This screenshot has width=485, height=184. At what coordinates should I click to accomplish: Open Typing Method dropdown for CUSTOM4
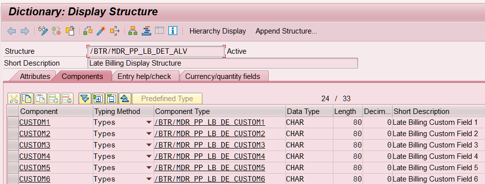(x=149, y=156)
